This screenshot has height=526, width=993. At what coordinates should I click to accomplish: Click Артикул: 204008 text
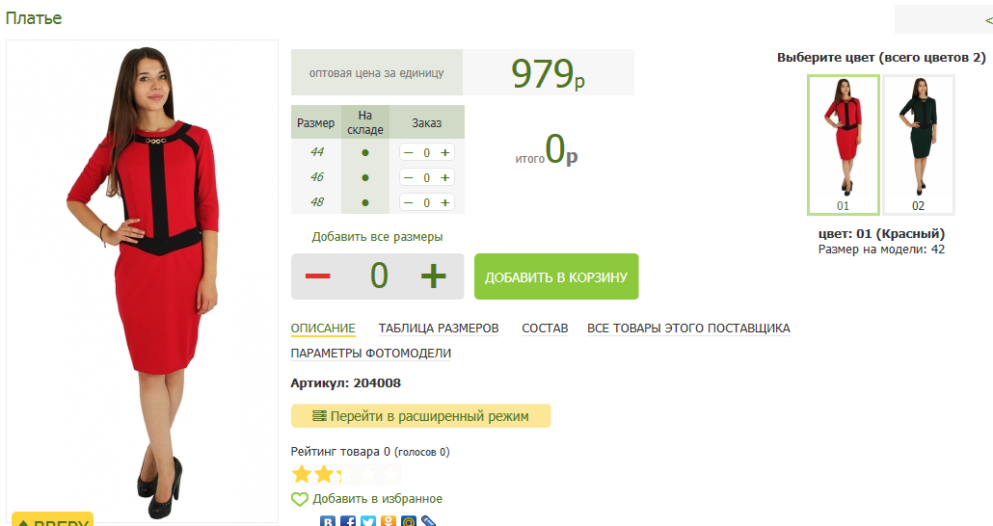coord(346,383)
